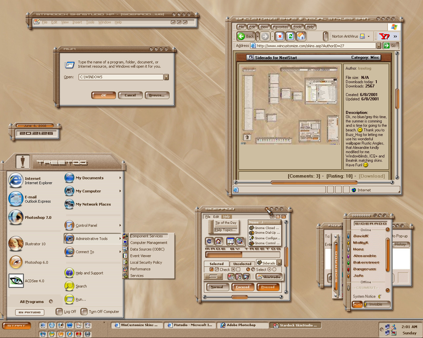This screenshot has width=423, height=338.
Task: Open the Siderado combo box dropdown arrow
Action: tap(279, 263)
